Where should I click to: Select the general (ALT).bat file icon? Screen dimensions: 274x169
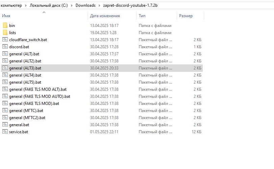click(5, 54)
